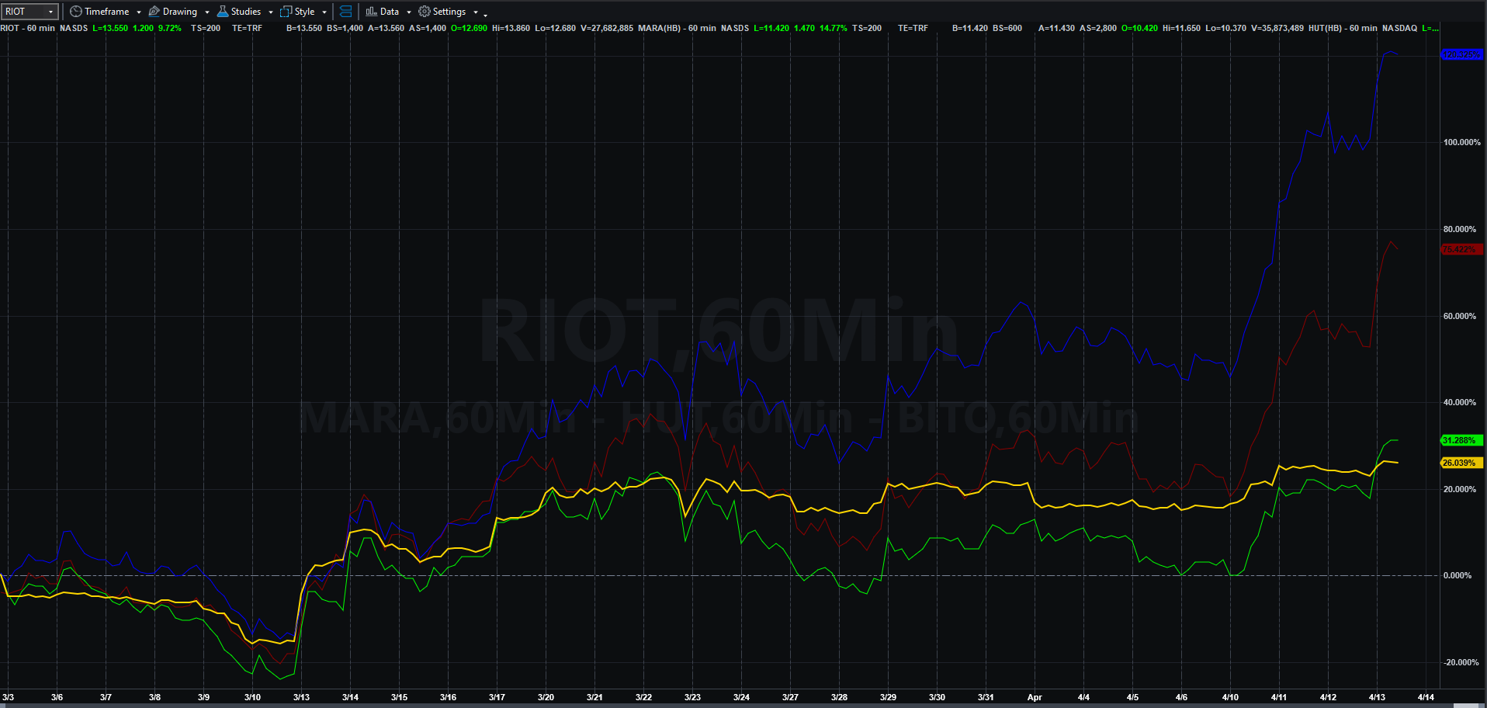Click RIOT last price 'L=13.550'

pyautogui.click(x=110, y=28)
